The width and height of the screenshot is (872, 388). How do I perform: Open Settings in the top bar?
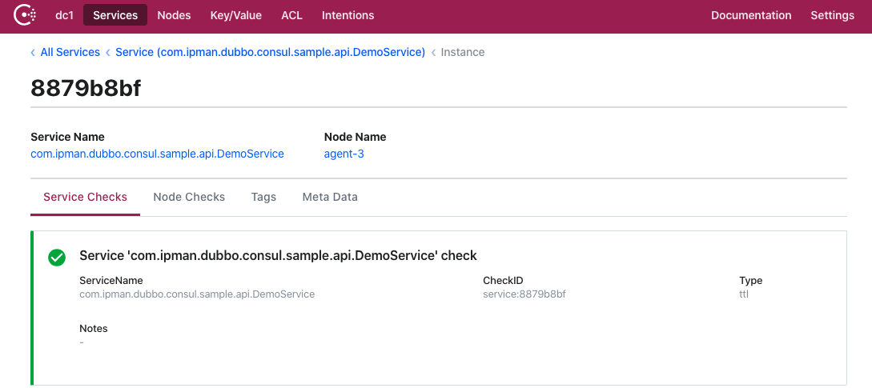point(832,15)
